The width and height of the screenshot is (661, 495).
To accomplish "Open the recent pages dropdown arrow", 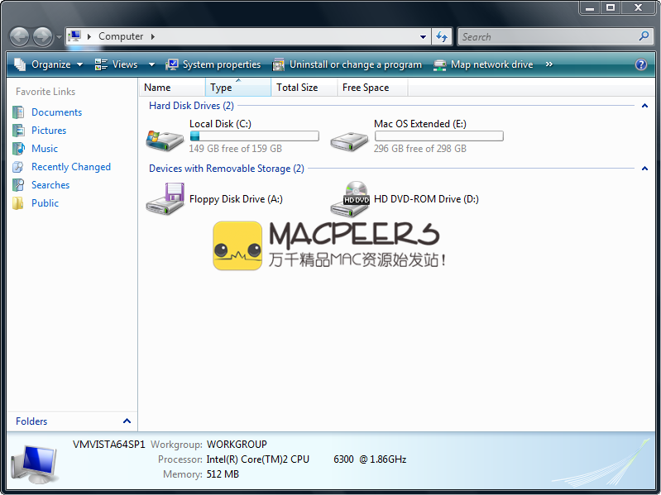I will [59, 37].
